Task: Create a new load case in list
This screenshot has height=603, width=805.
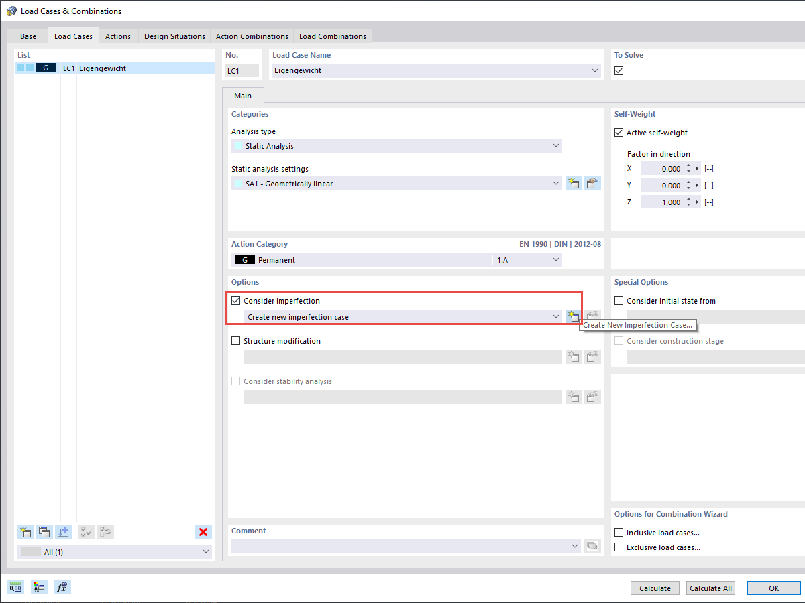Action: tap(25, 532)
